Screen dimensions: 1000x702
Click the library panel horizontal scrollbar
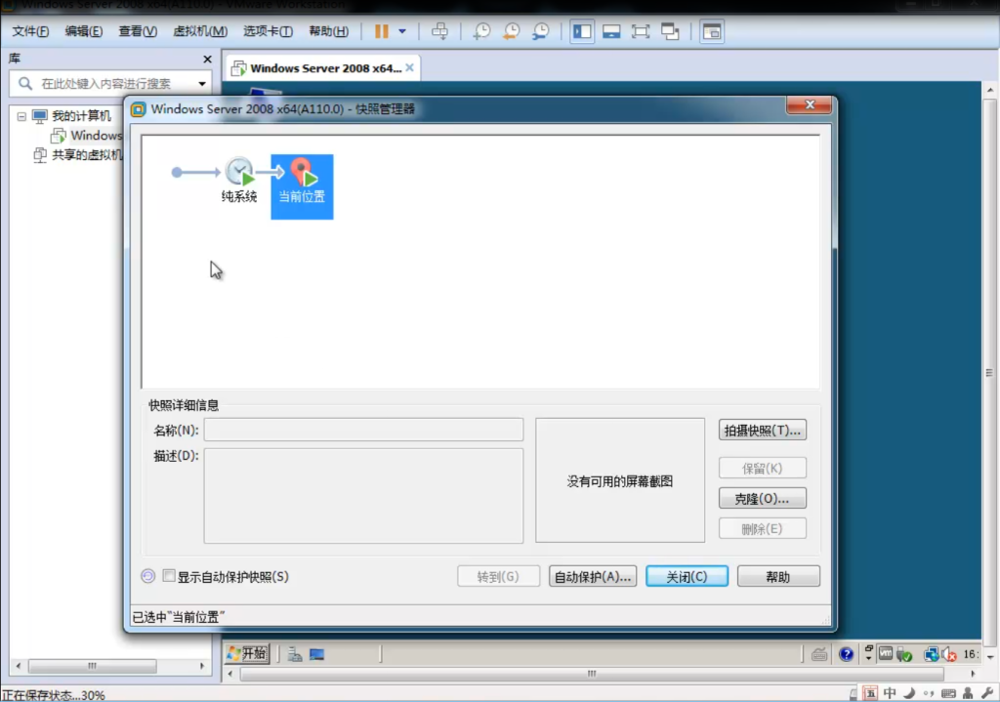click(92, 666)
